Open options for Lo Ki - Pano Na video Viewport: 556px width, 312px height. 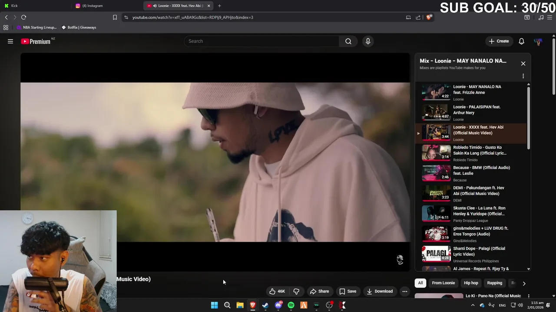pyautogui.click(x=529, y=296)
